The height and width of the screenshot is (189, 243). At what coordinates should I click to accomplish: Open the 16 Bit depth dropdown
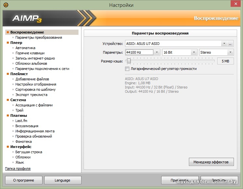194,52
